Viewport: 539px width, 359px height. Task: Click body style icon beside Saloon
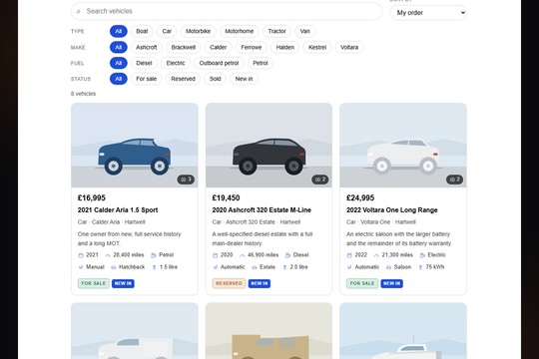(388, 267)
